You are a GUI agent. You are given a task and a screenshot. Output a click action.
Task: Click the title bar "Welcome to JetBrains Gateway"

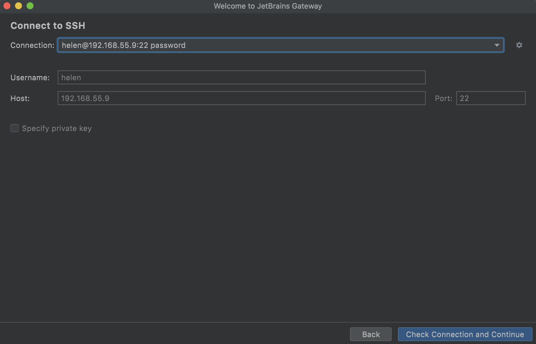coord(268,6)
